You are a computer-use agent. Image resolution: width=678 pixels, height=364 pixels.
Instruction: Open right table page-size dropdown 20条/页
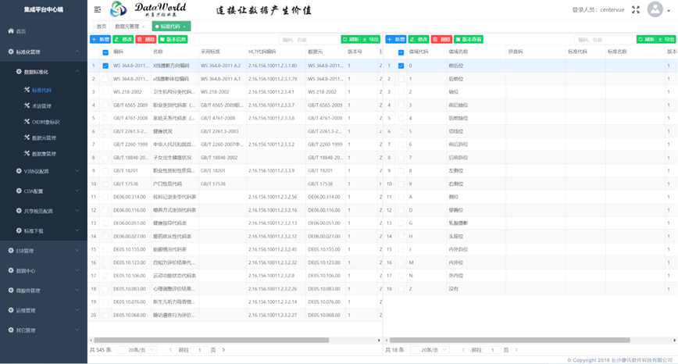click(430, 350)
